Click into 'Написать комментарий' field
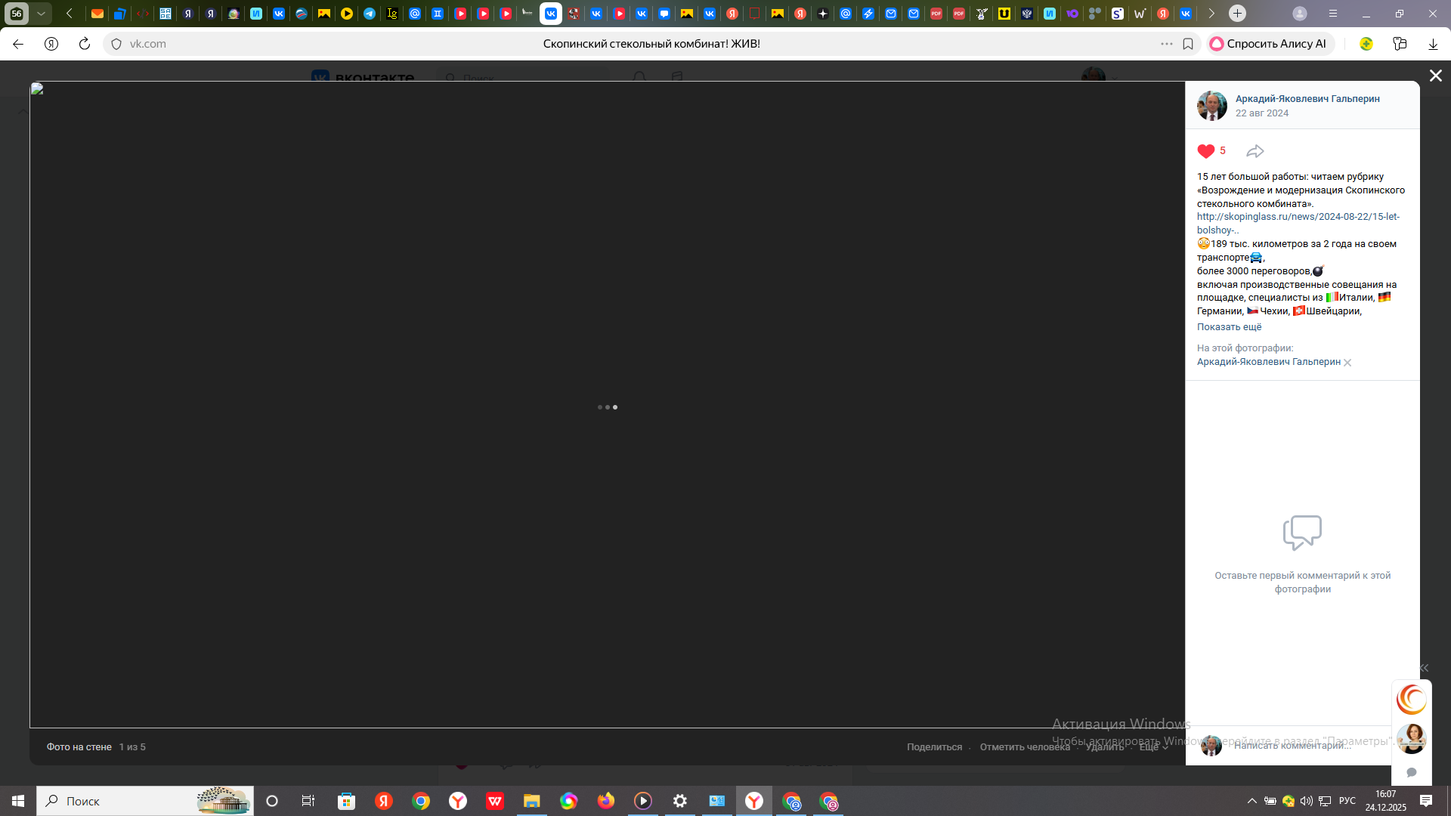 1292,746
